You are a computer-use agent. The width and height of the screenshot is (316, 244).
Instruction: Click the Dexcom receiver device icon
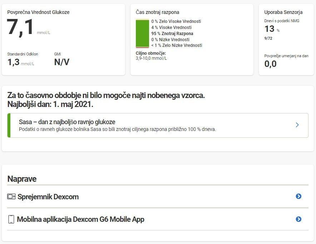point(11,196)
